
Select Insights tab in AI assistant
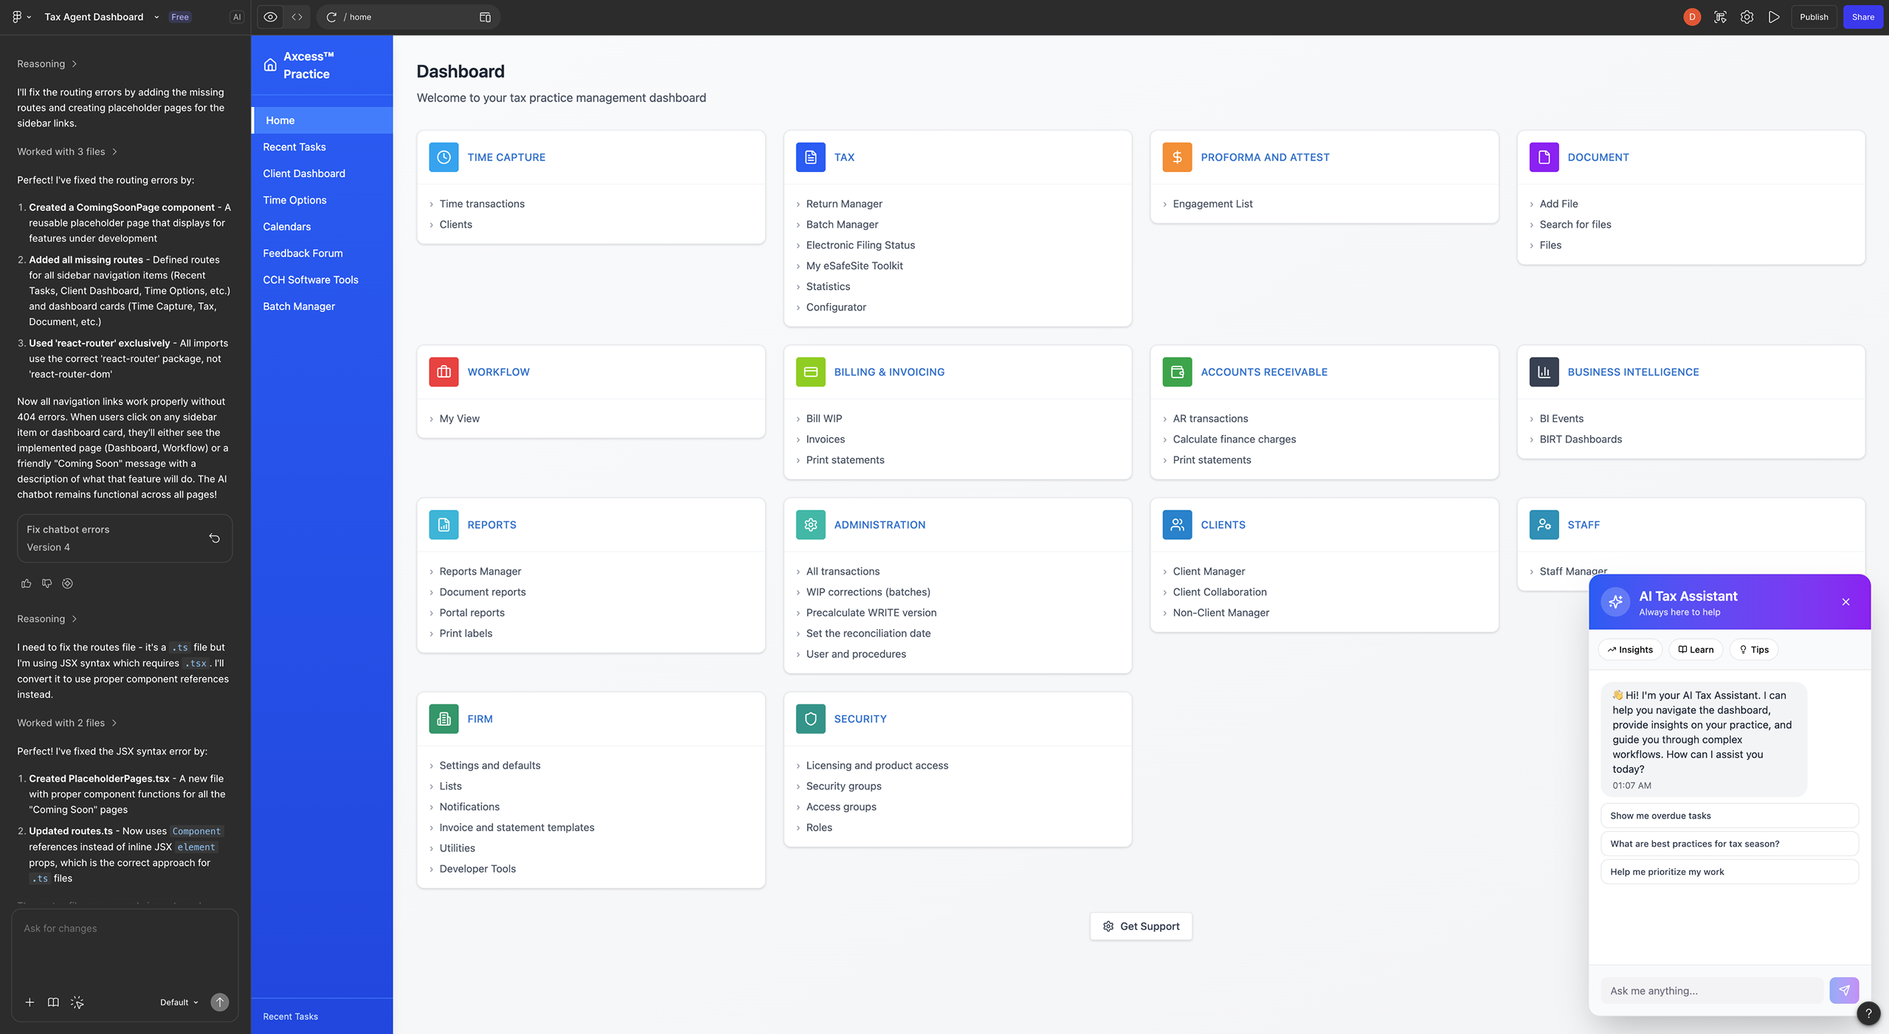click(1630, 650)
